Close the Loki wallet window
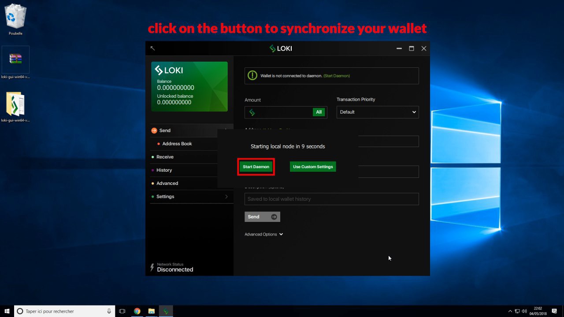564x317 pixels. pos(424,48)
